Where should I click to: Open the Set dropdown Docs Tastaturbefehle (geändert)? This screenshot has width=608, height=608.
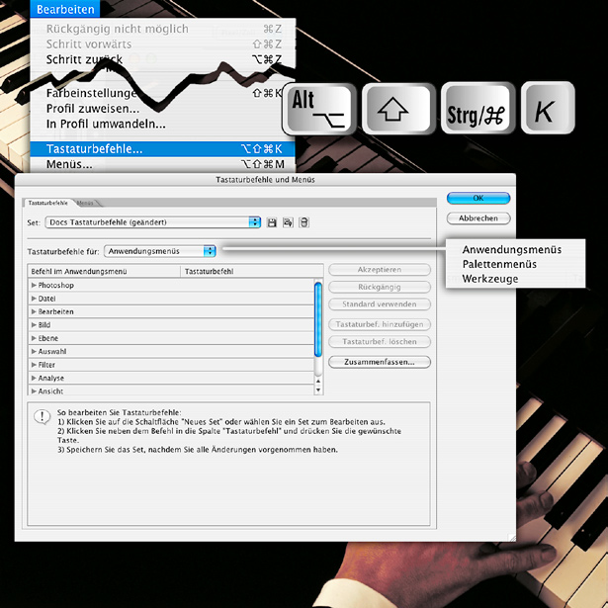153,222
